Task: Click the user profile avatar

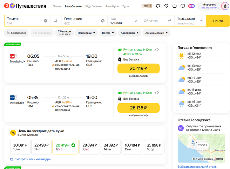Action: pos(224,6)
